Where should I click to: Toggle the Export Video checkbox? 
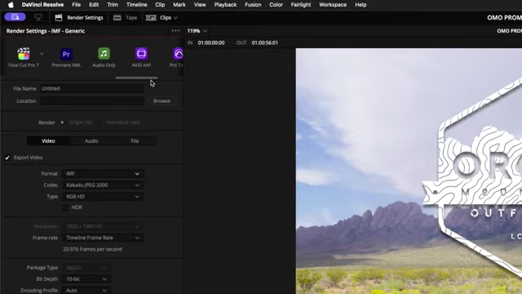7,158
